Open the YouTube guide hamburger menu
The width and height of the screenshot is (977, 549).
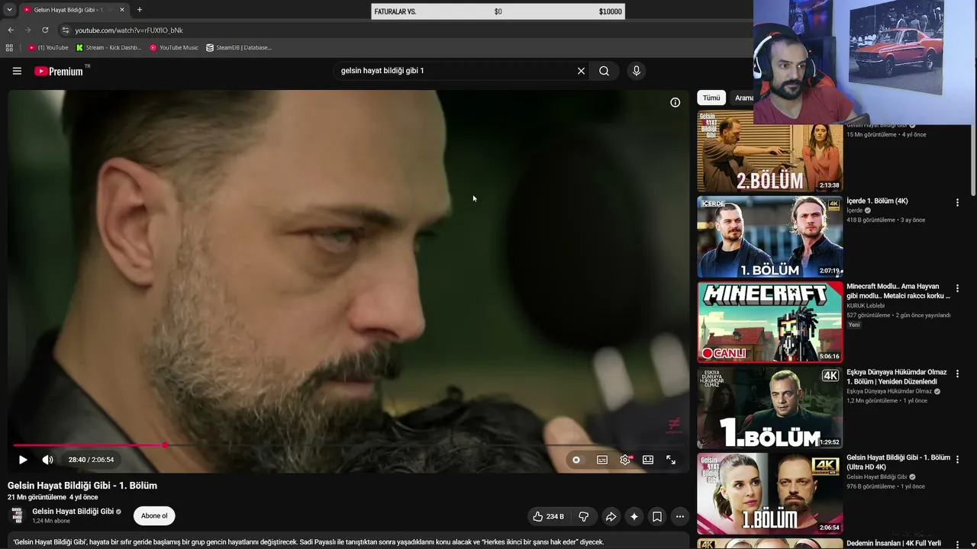click(17, 71)
